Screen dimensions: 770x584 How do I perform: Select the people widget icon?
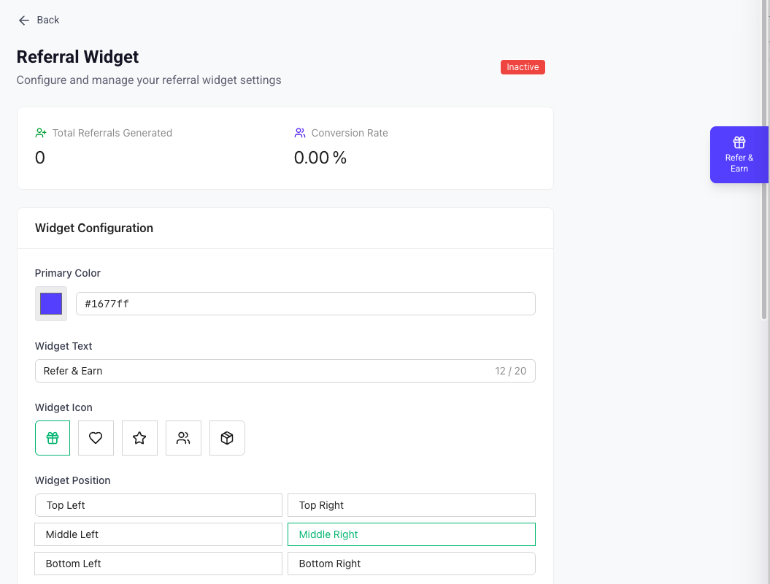(x=183, y=437)
